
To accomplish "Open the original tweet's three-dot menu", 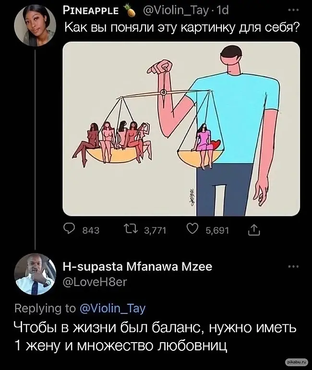I will pos(294,10).
